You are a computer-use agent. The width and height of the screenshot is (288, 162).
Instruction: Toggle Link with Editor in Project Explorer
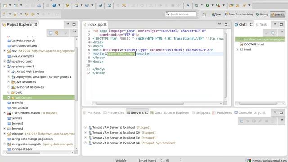[x=57, y=33]
